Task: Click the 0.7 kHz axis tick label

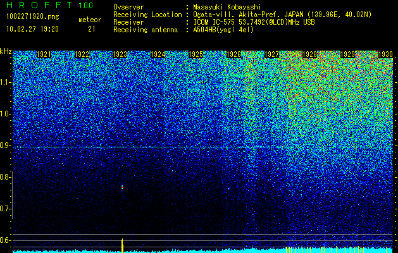Action: tap(4, 209)
